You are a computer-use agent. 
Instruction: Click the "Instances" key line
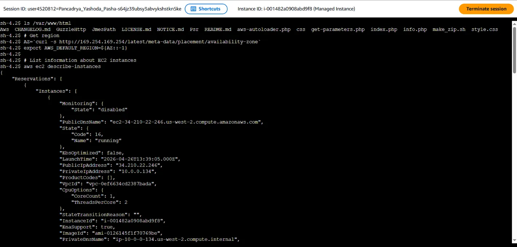56,91
